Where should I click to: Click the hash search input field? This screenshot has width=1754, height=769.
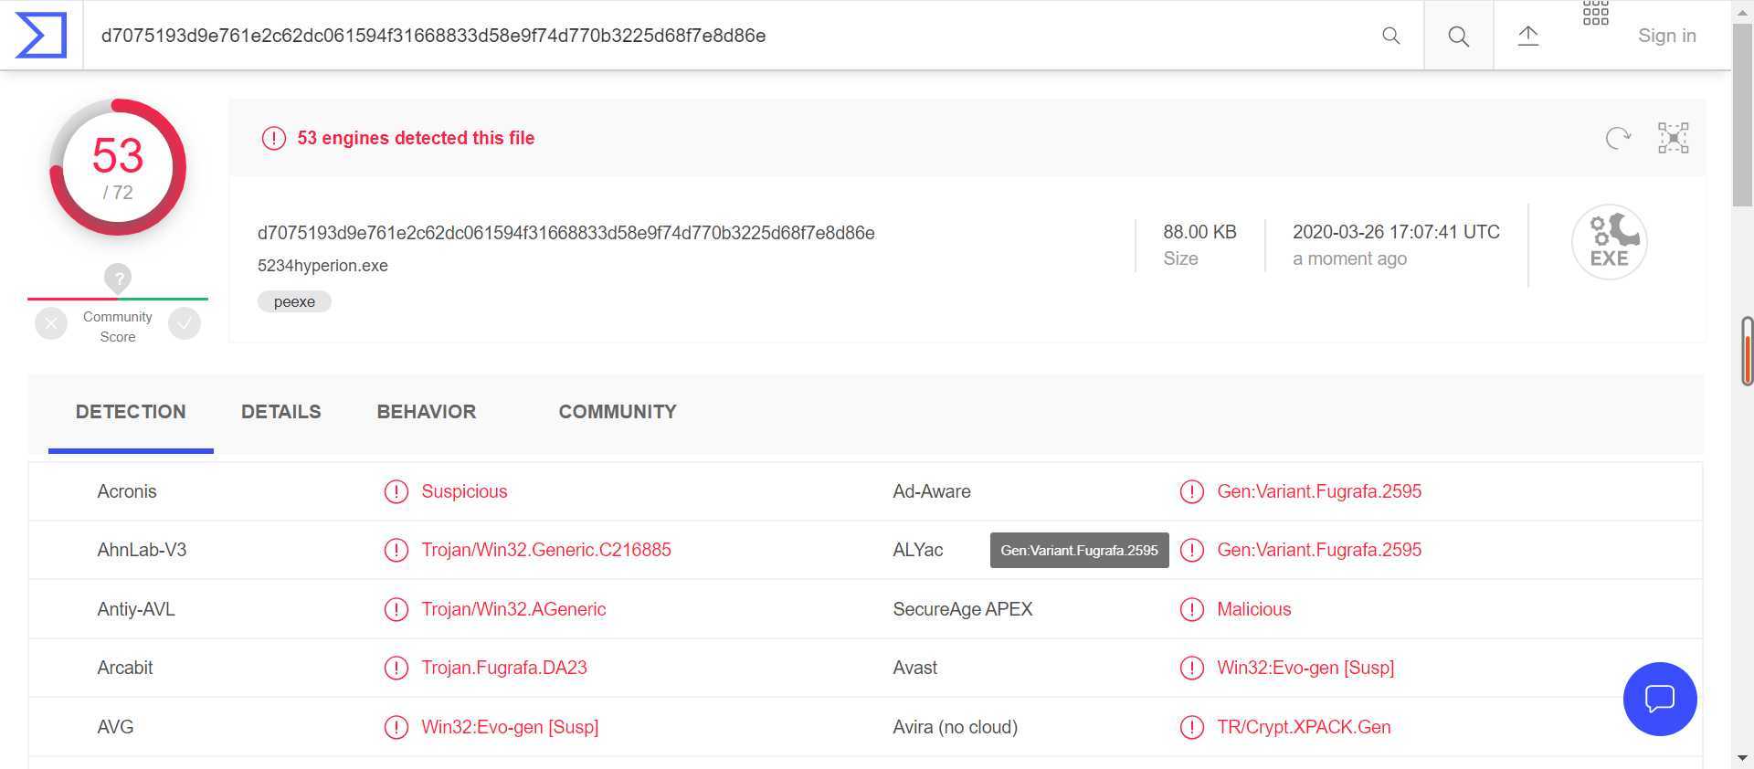click(731, 36)
